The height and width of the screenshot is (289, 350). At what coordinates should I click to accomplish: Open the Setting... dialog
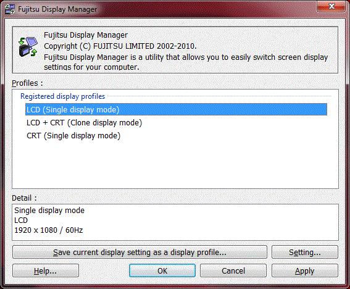tap(305, 252)
